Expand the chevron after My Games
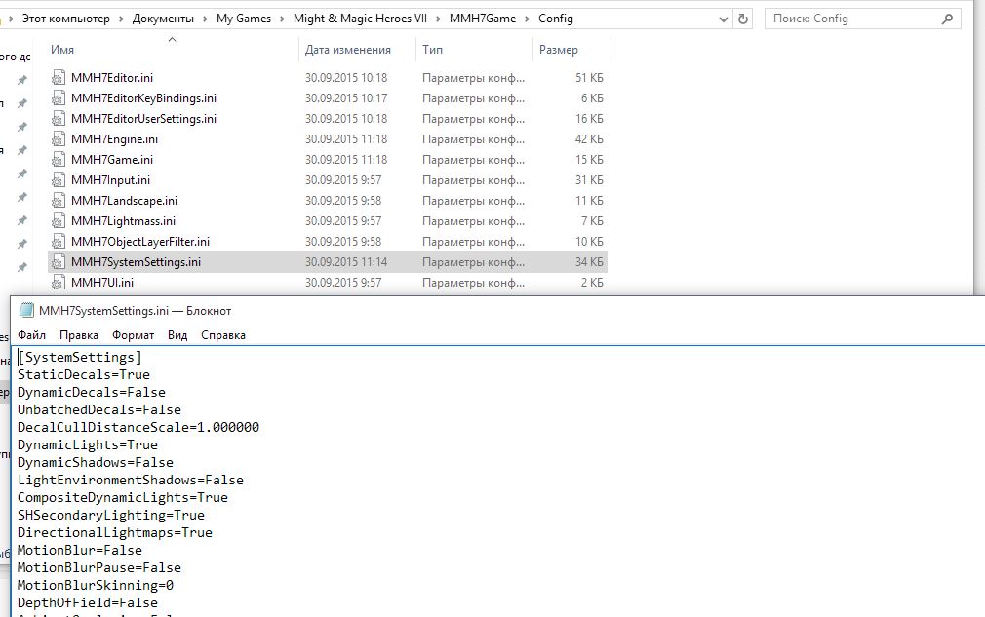 coord(282,19)
